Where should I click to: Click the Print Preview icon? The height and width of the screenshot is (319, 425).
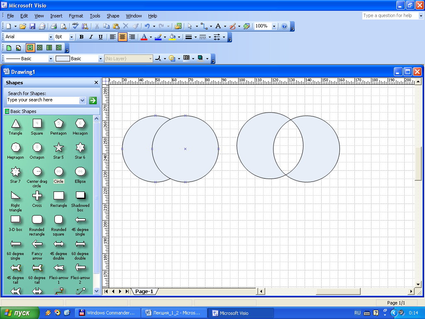(x=64, y=26)
